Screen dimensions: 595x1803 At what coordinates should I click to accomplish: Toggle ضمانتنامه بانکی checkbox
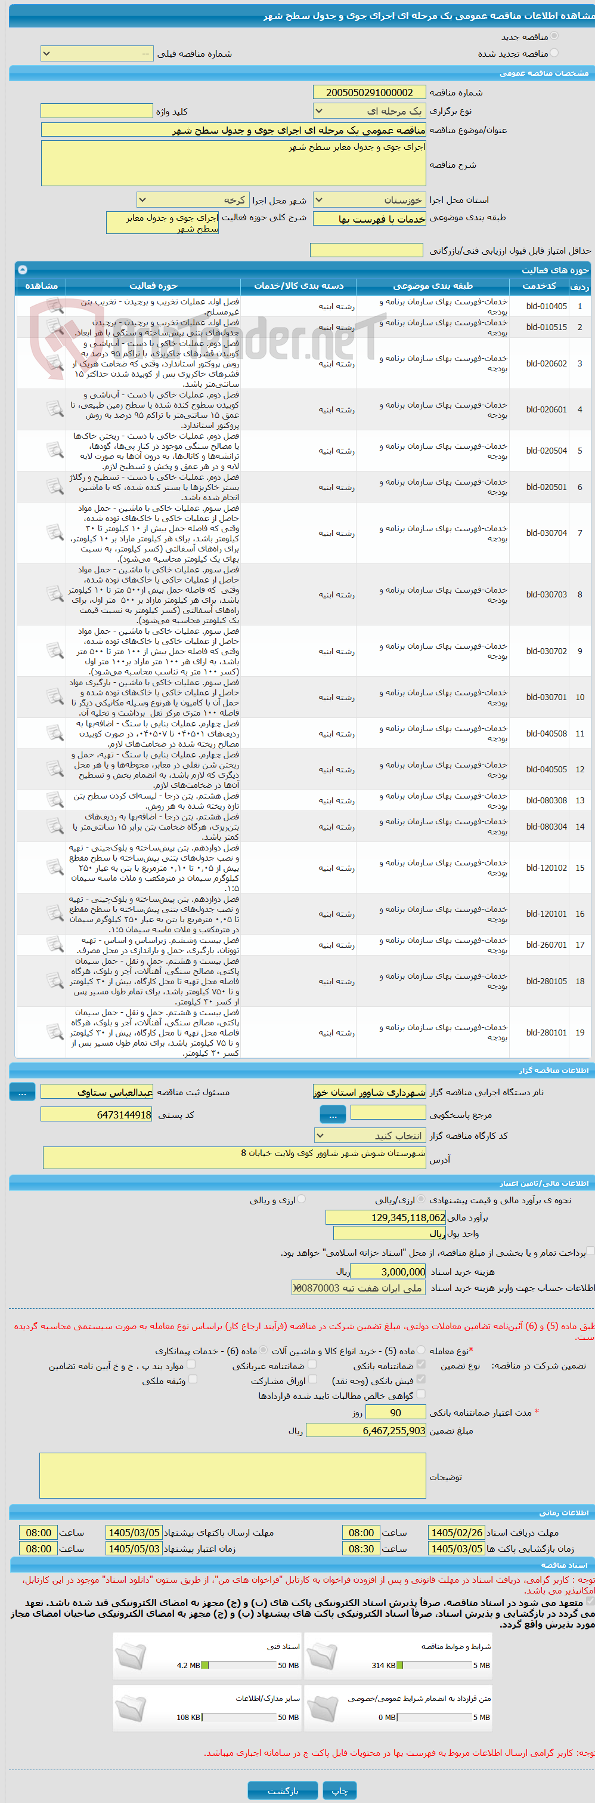421,1364
